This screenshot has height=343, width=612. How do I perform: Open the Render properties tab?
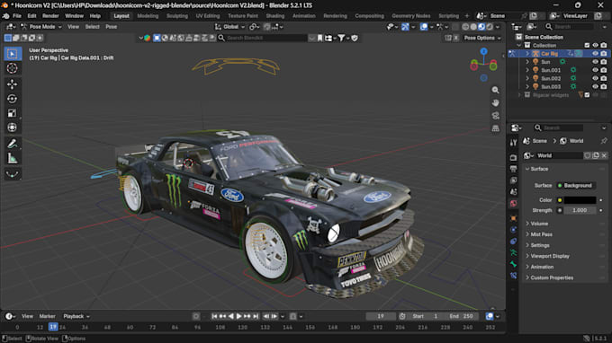click(x=513, y=158)
